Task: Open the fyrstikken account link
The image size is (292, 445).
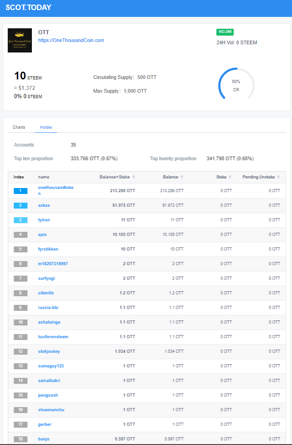Action: click(x=48, y=249)
